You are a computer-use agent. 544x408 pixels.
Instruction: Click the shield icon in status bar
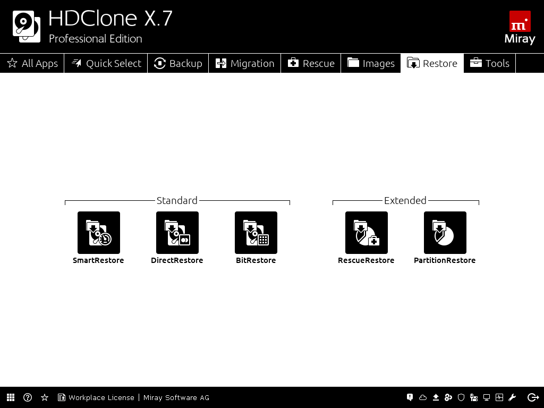pos(461,397)
